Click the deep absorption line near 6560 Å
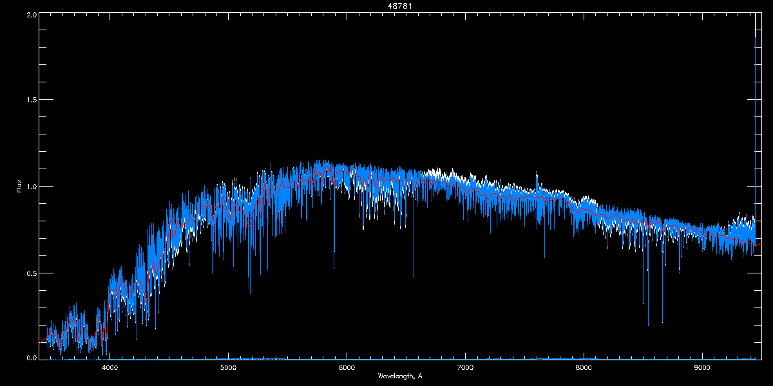 point(414,274)
